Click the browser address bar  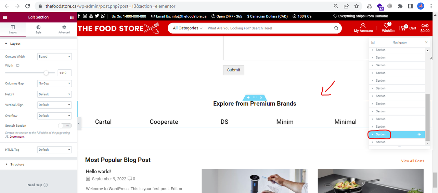click(185, 6)
